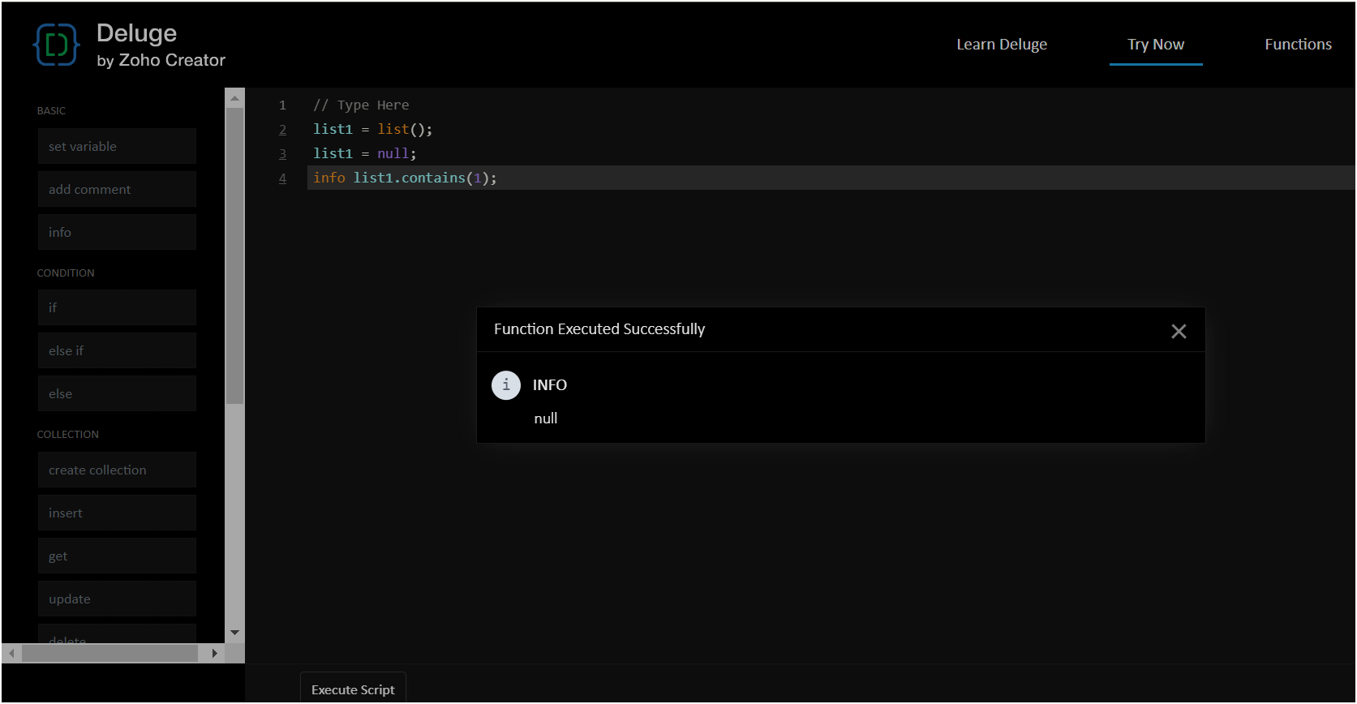Click the sidebar scroll up arrow
The image size is (1357, 704).
(234, 98)
